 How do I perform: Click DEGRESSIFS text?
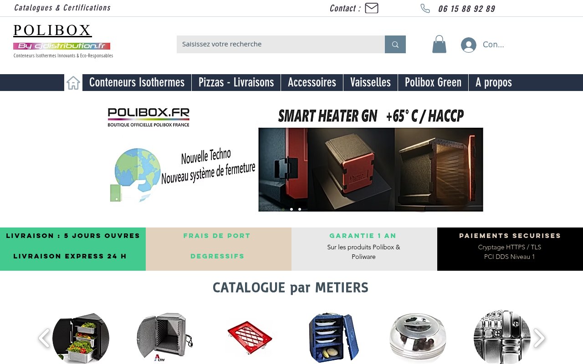click(217, 256)
